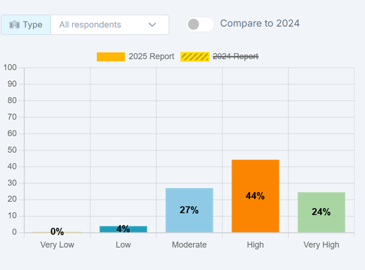Toggle the Compare to 2024 switch

tap(200, 24)
